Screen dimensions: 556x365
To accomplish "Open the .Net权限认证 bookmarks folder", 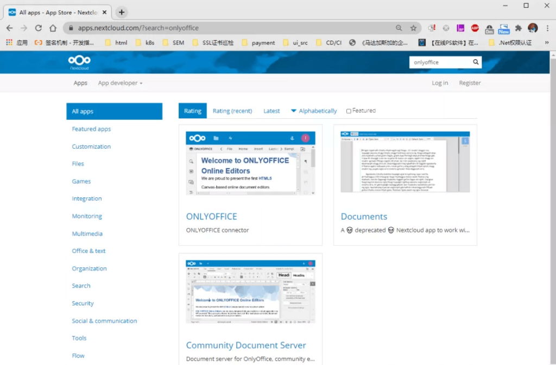I will coord(510,43).
